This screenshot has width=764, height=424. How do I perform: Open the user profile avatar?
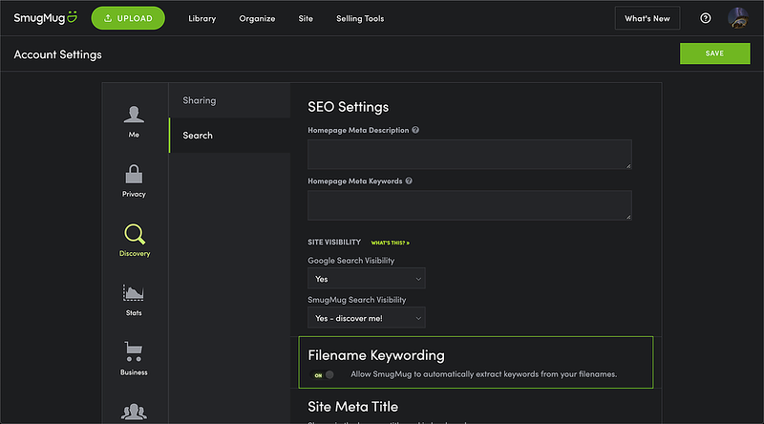[738, 18]
